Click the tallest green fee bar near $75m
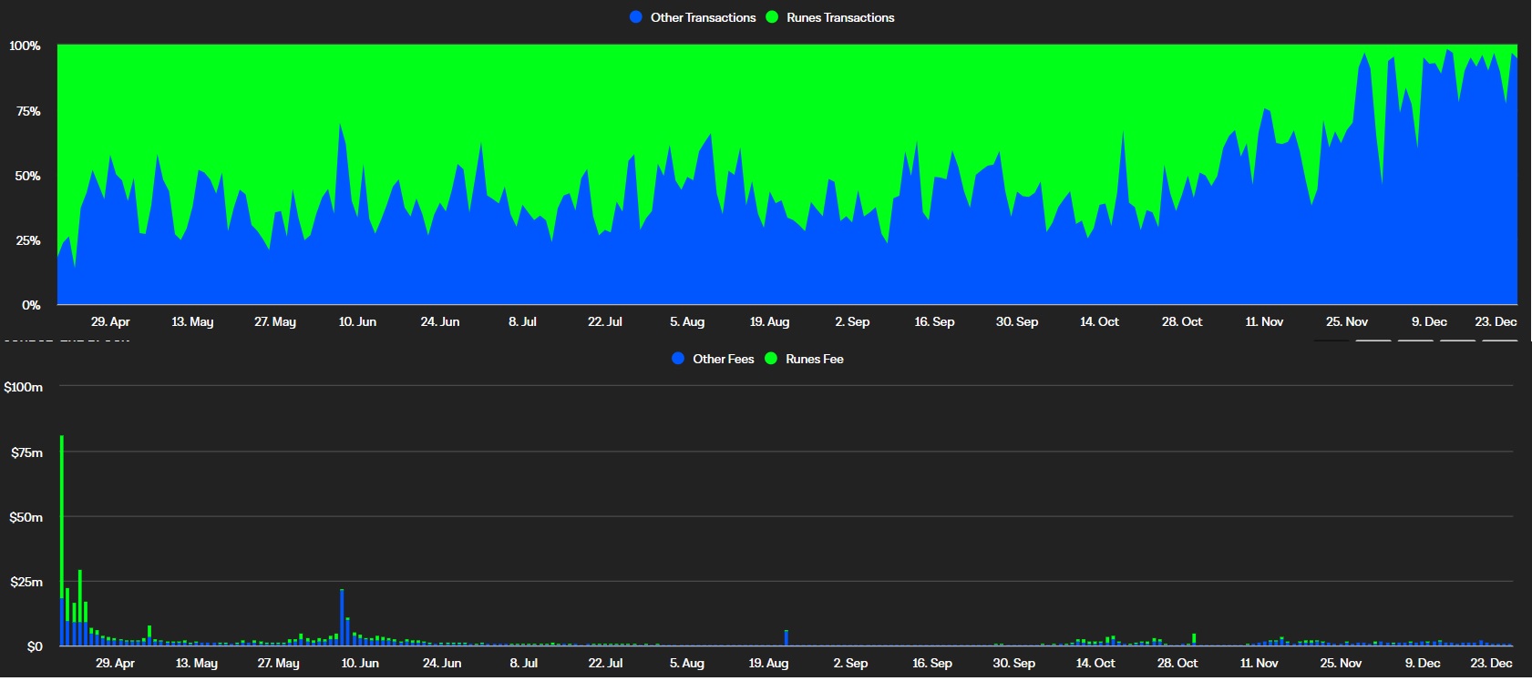 [62, 510]
